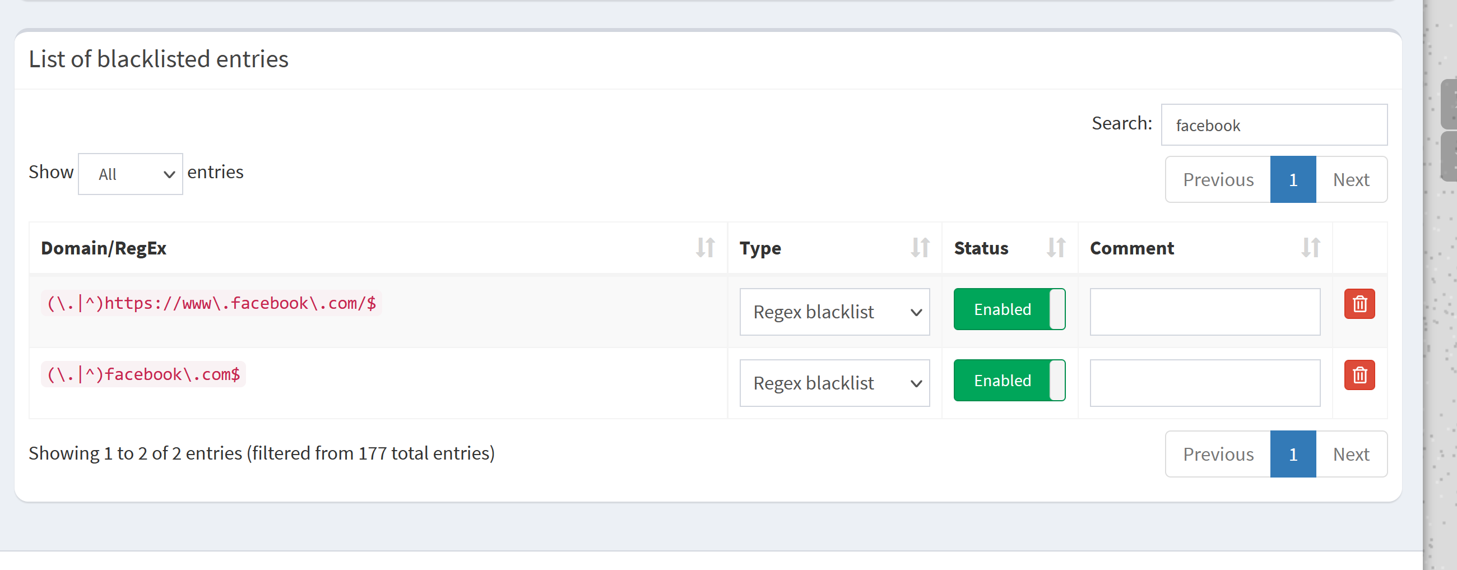1457x570 pixels.
Task: Click bottom Previous pagination button
Action: point(1218,454)
